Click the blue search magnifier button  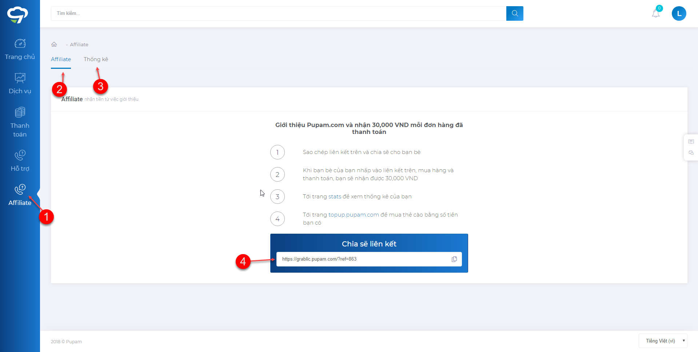click(515, 13)
